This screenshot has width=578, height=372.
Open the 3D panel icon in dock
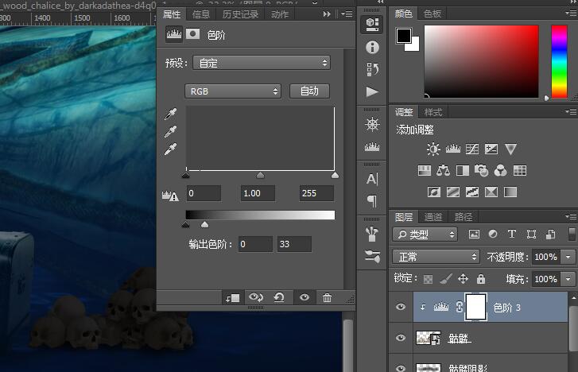(x=372, y=25)
